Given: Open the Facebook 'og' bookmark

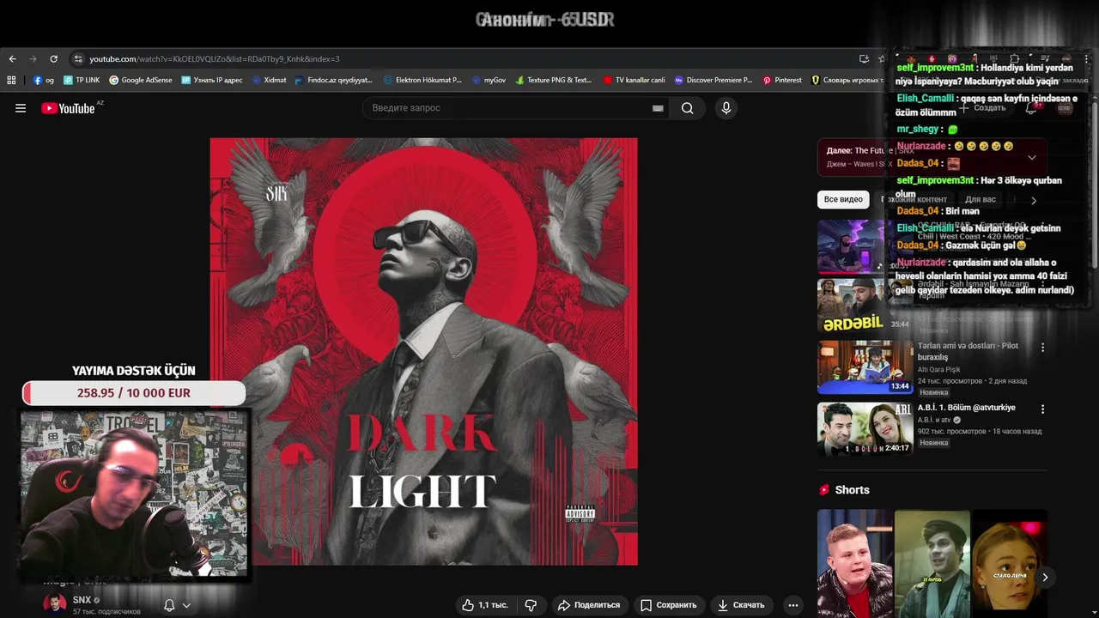Looking at the screenshot, I should [x=44, y=80].
